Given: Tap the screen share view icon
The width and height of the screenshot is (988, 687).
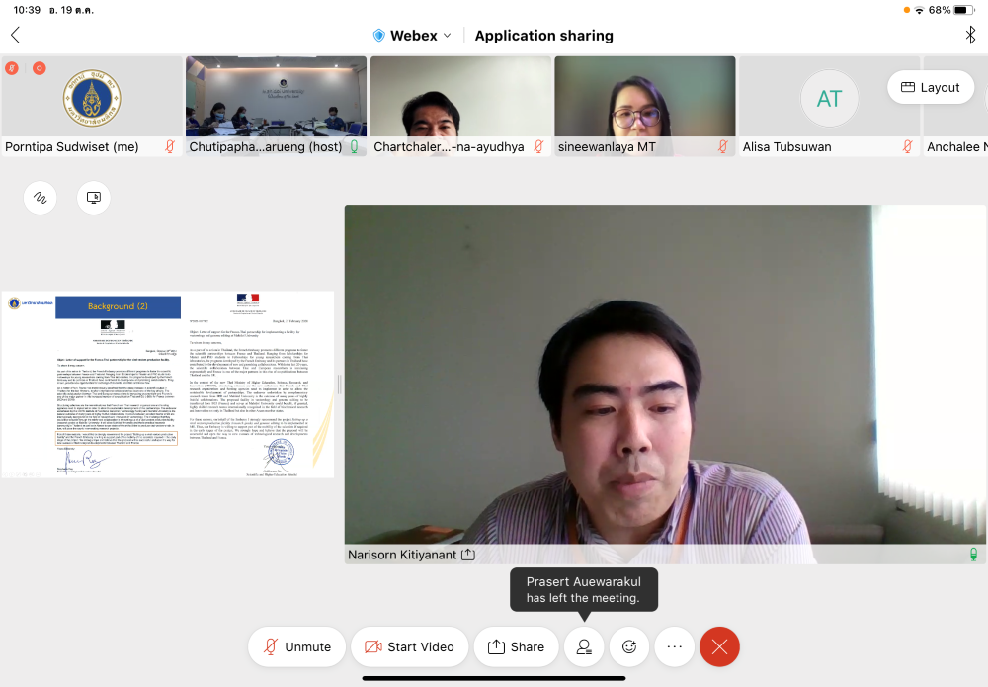Looking at the screenshot, I should click(94, 198).
